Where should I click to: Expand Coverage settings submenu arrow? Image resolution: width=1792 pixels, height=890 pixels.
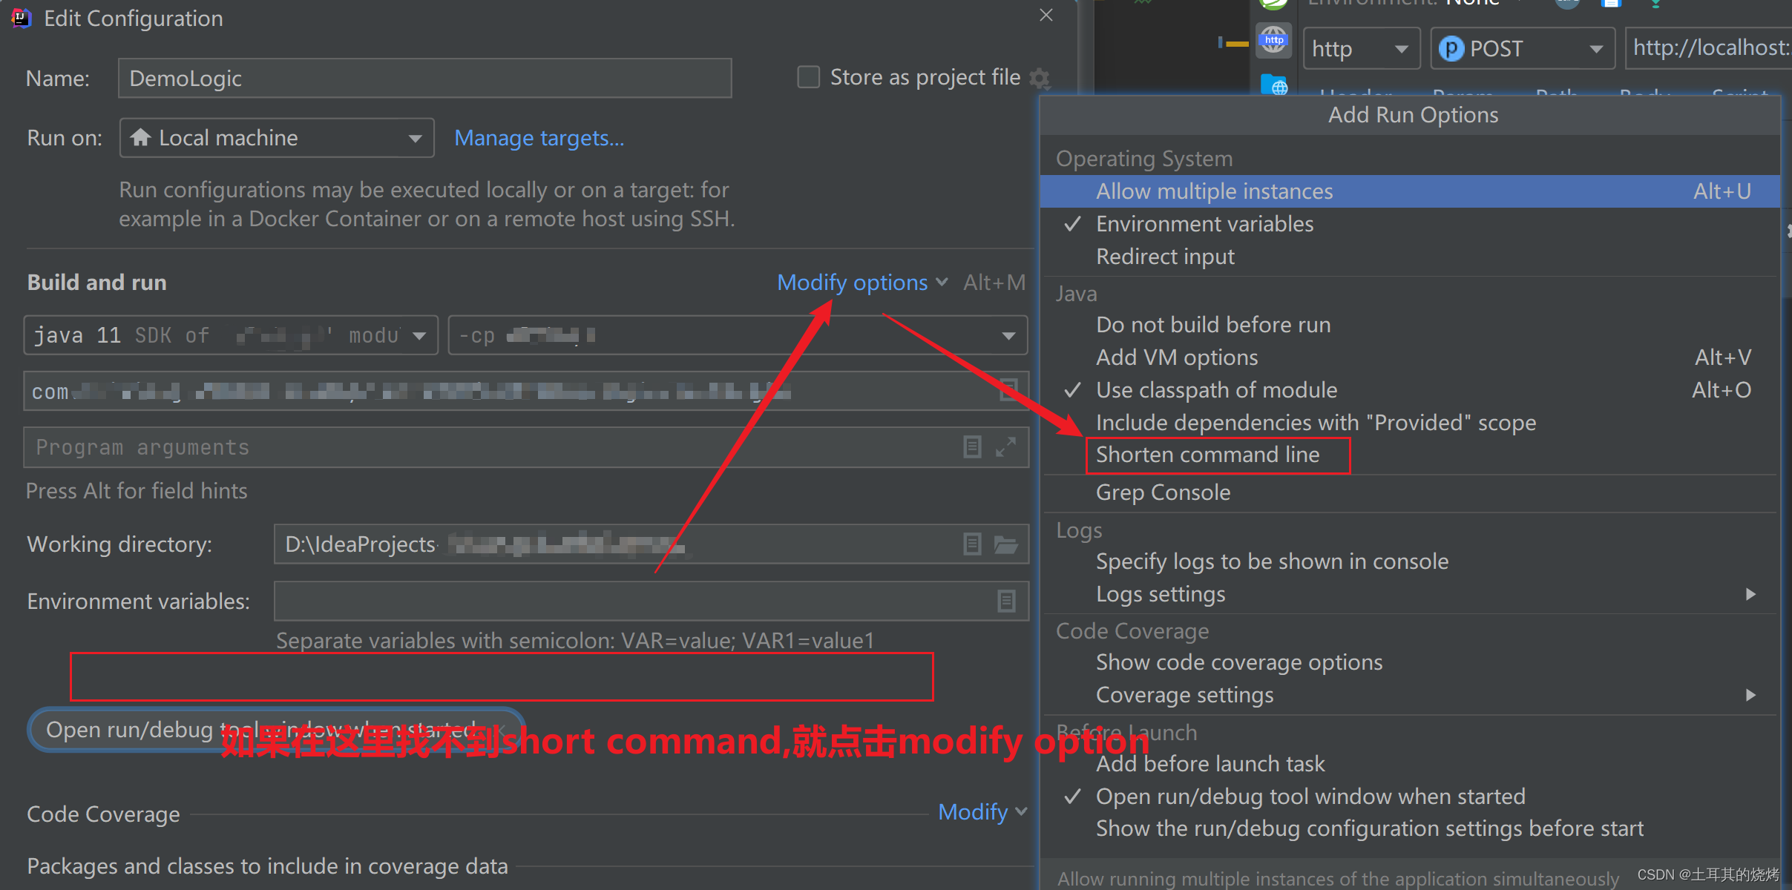[x=1750, y=695]
